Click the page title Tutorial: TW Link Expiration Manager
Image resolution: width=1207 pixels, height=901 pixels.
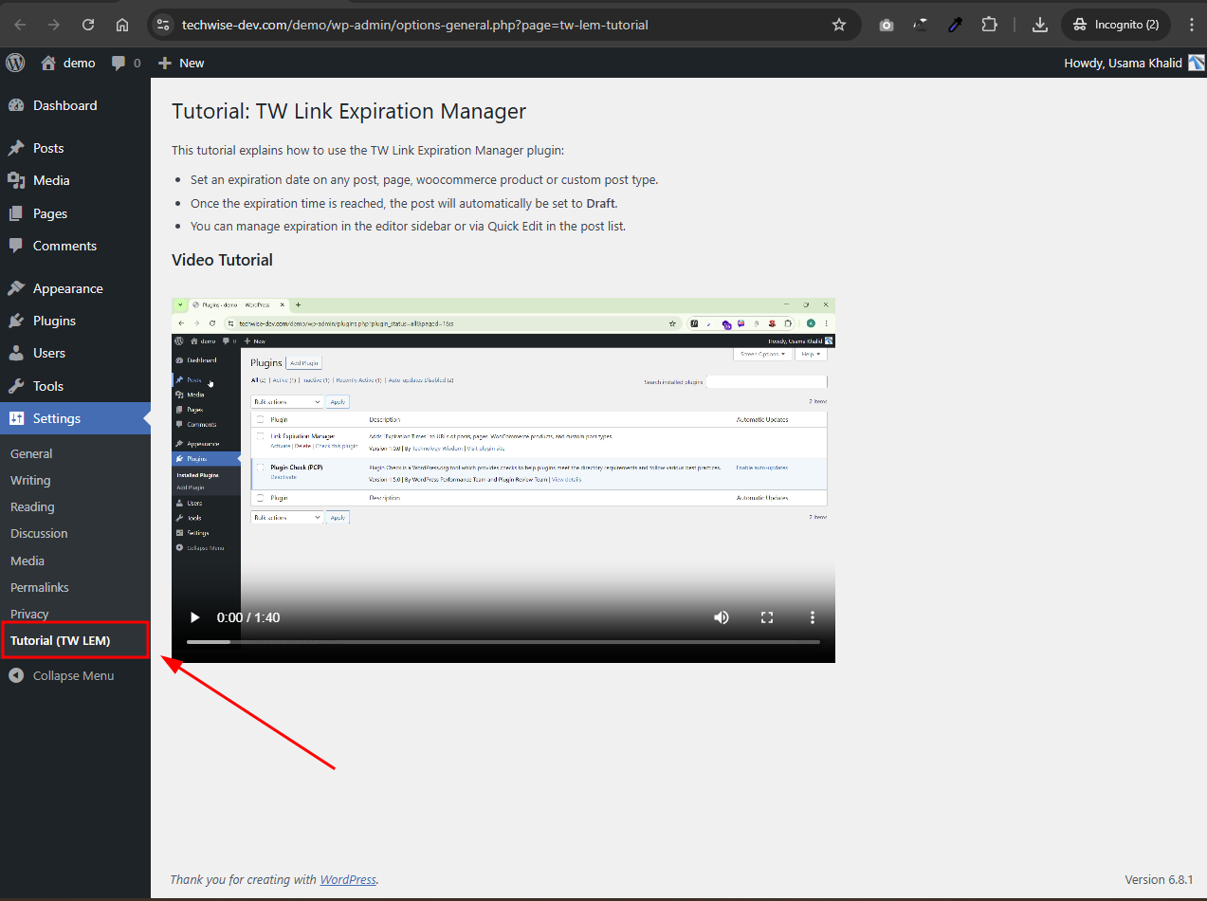349,111
